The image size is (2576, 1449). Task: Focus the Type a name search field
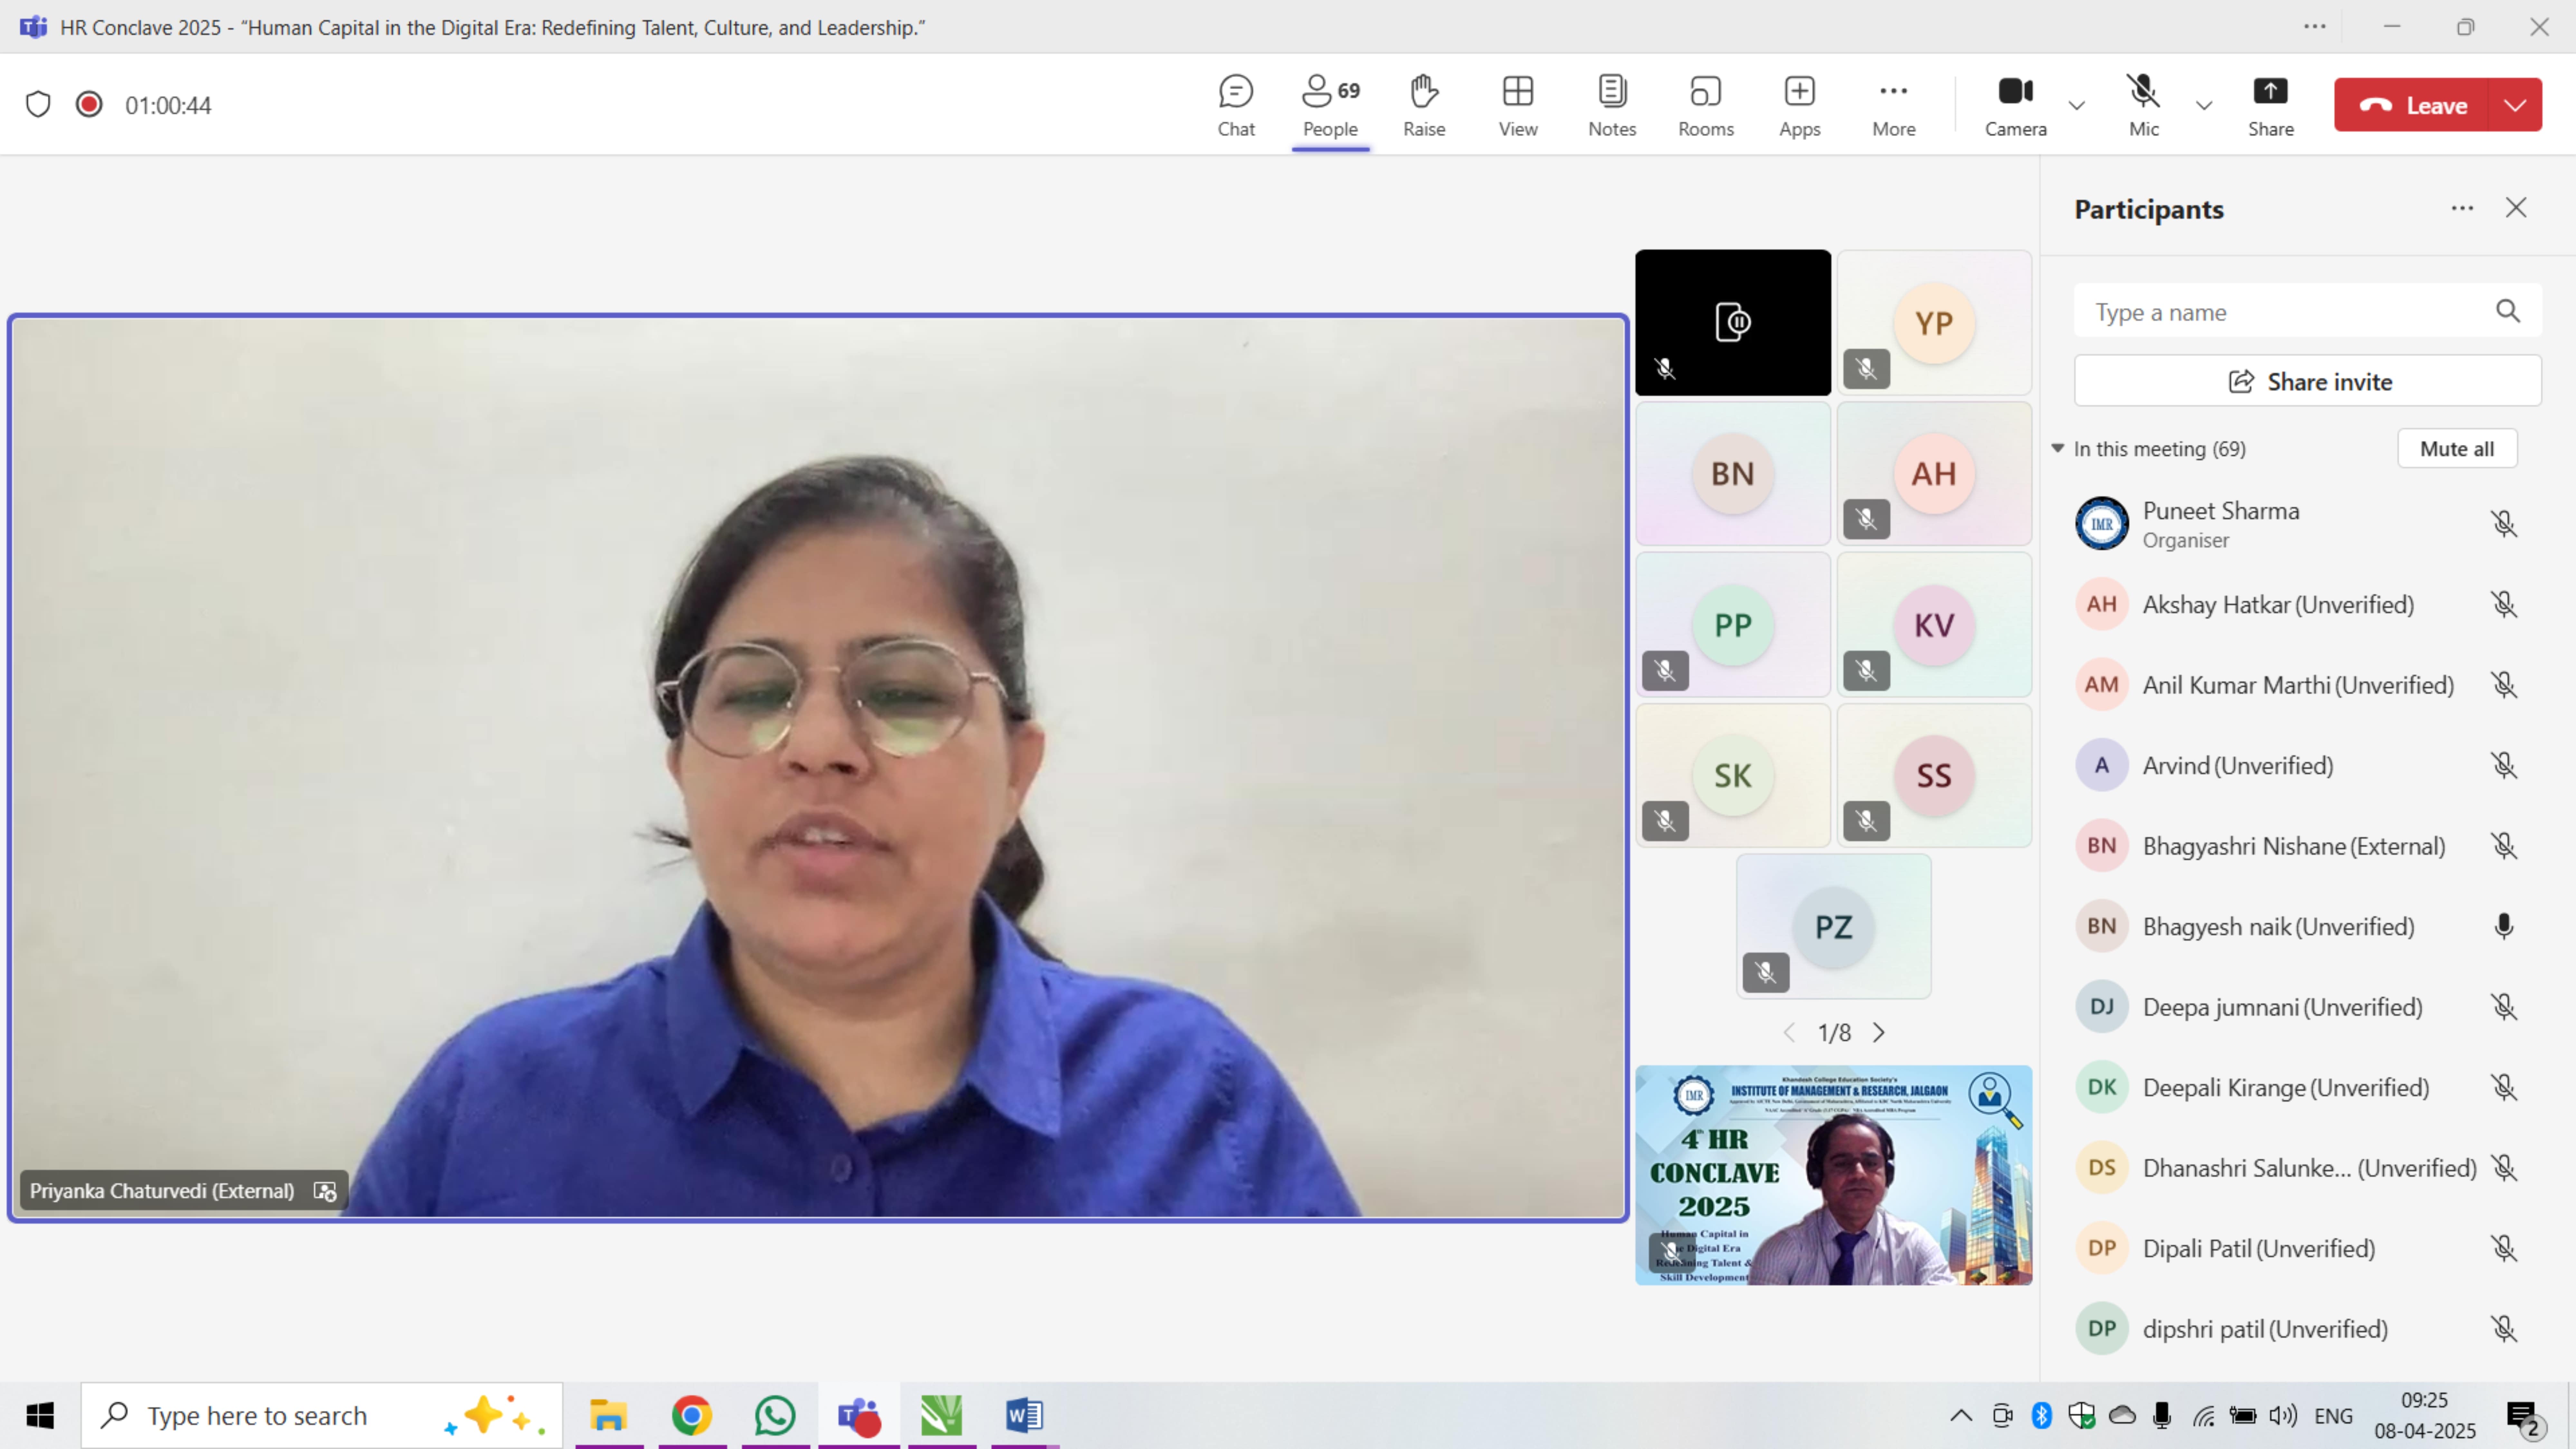(x=2290, y=312)
